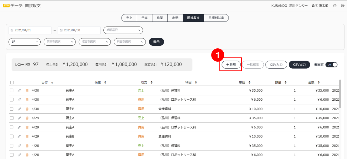Click the ＋新規 button
The width and height of the screenshot is (347, 159).
(x=231, y=64)
